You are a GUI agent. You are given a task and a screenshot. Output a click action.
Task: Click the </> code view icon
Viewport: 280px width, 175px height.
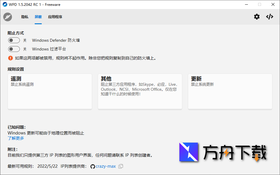269,17
